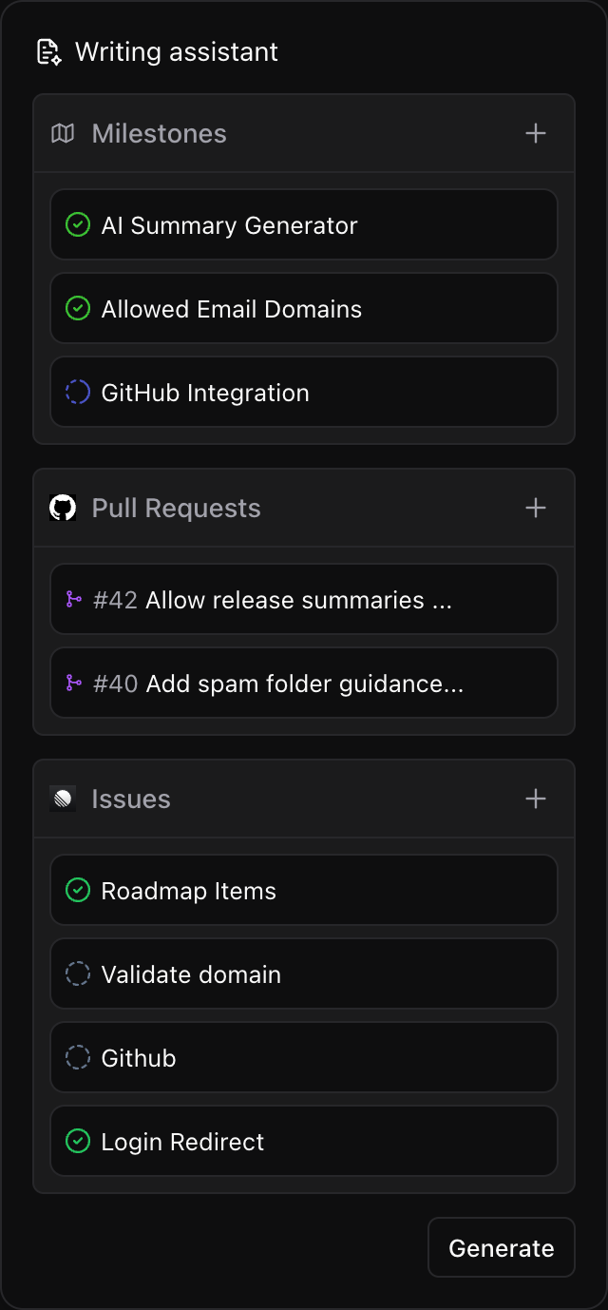The width and height of the screenshot is (608, 1310).
Task: Open PR #42 Allow release summaries
Action: [x=303, y=600]
